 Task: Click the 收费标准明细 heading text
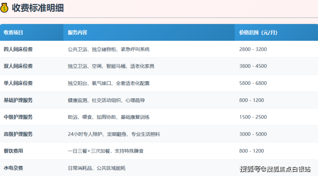pos(38,8)
